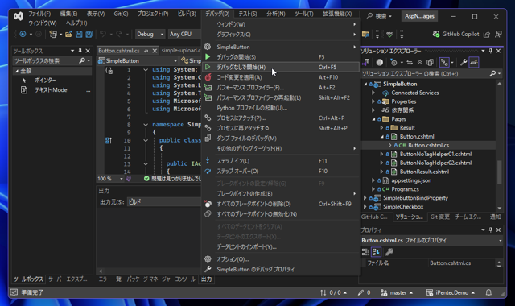Click the Sync with Active Document icon
Viewport: 515px width, 306px height.
click(410, 62)
